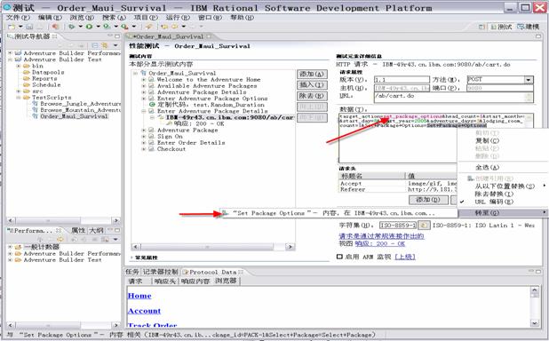
Task: Expand the 一般计数器 node in Performance panel
Action: click(10, 247)
